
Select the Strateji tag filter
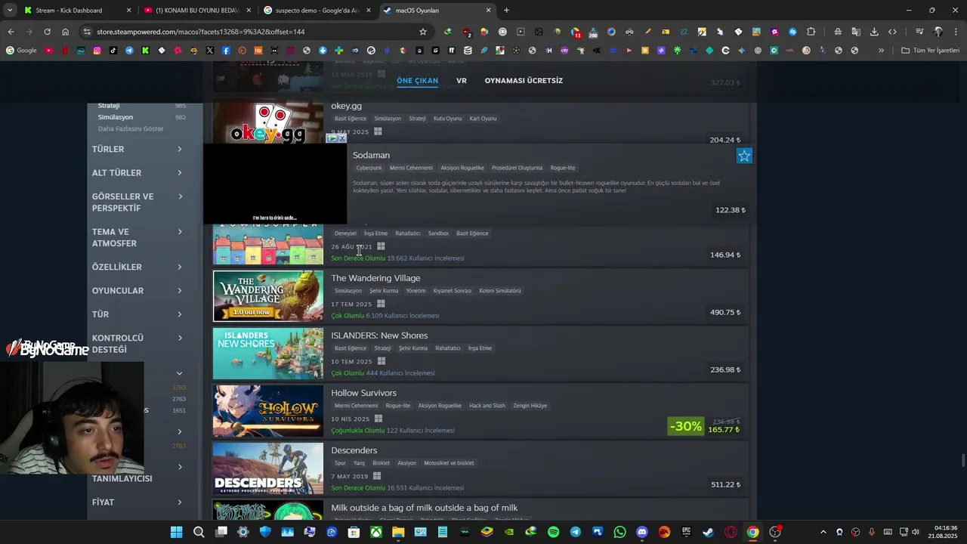109,106
